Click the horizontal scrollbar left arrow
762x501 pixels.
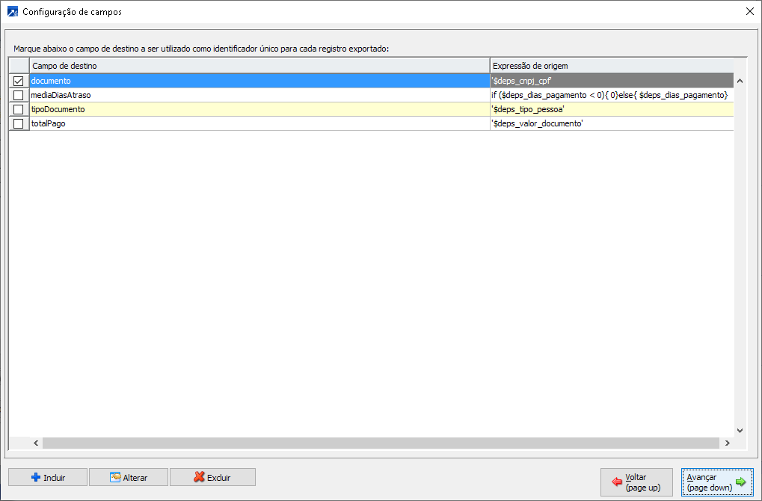(36, 443)
